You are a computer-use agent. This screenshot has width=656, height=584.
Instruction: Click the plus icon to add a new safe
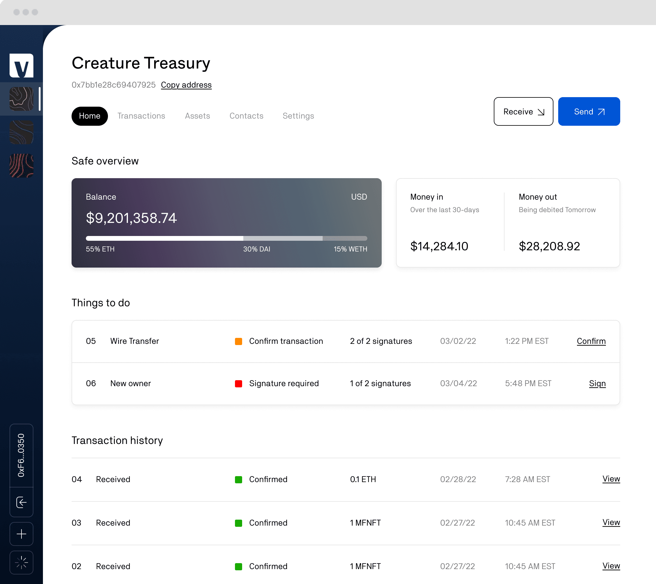pos(21,534)
